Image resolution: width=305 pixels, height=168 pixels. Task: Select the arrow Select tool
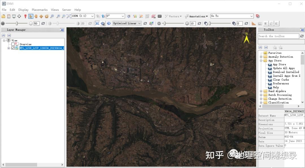coord(30,16)
